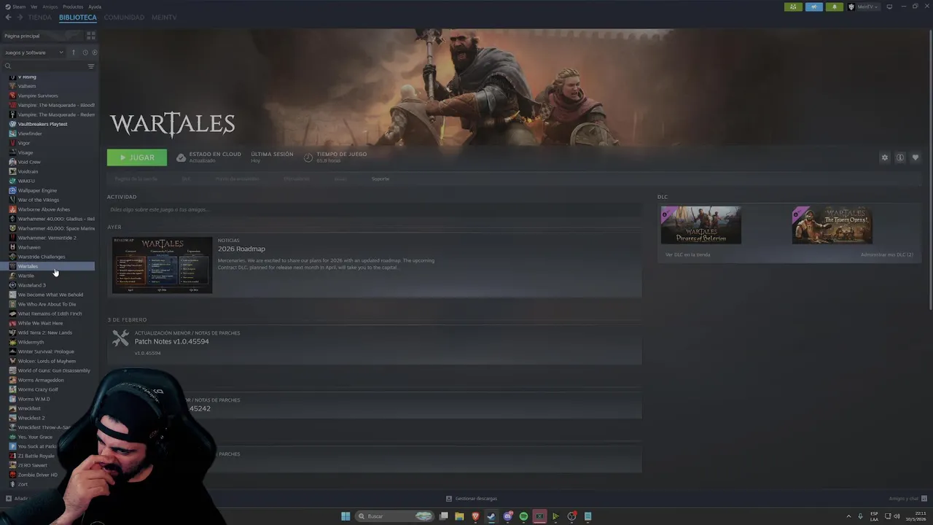Open Brave browser from the taskbar
Screen dimensions: 933x525
[x=475, y=516]
